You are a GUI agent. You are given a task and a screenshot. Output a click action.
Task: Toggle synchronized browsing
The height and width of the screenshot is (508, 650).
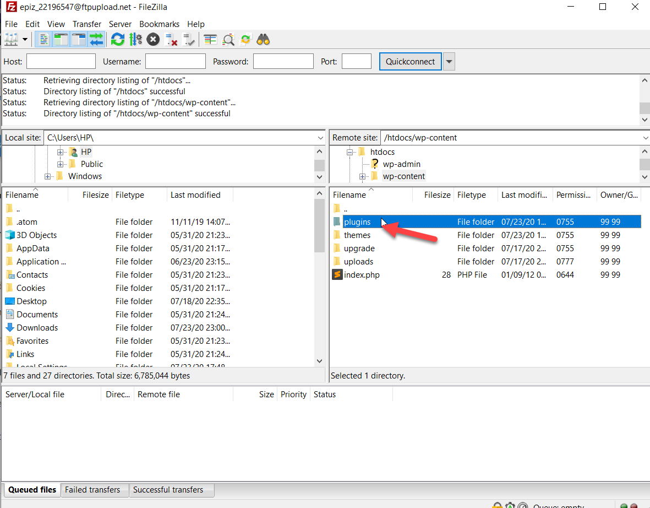[x=246, y=40]
